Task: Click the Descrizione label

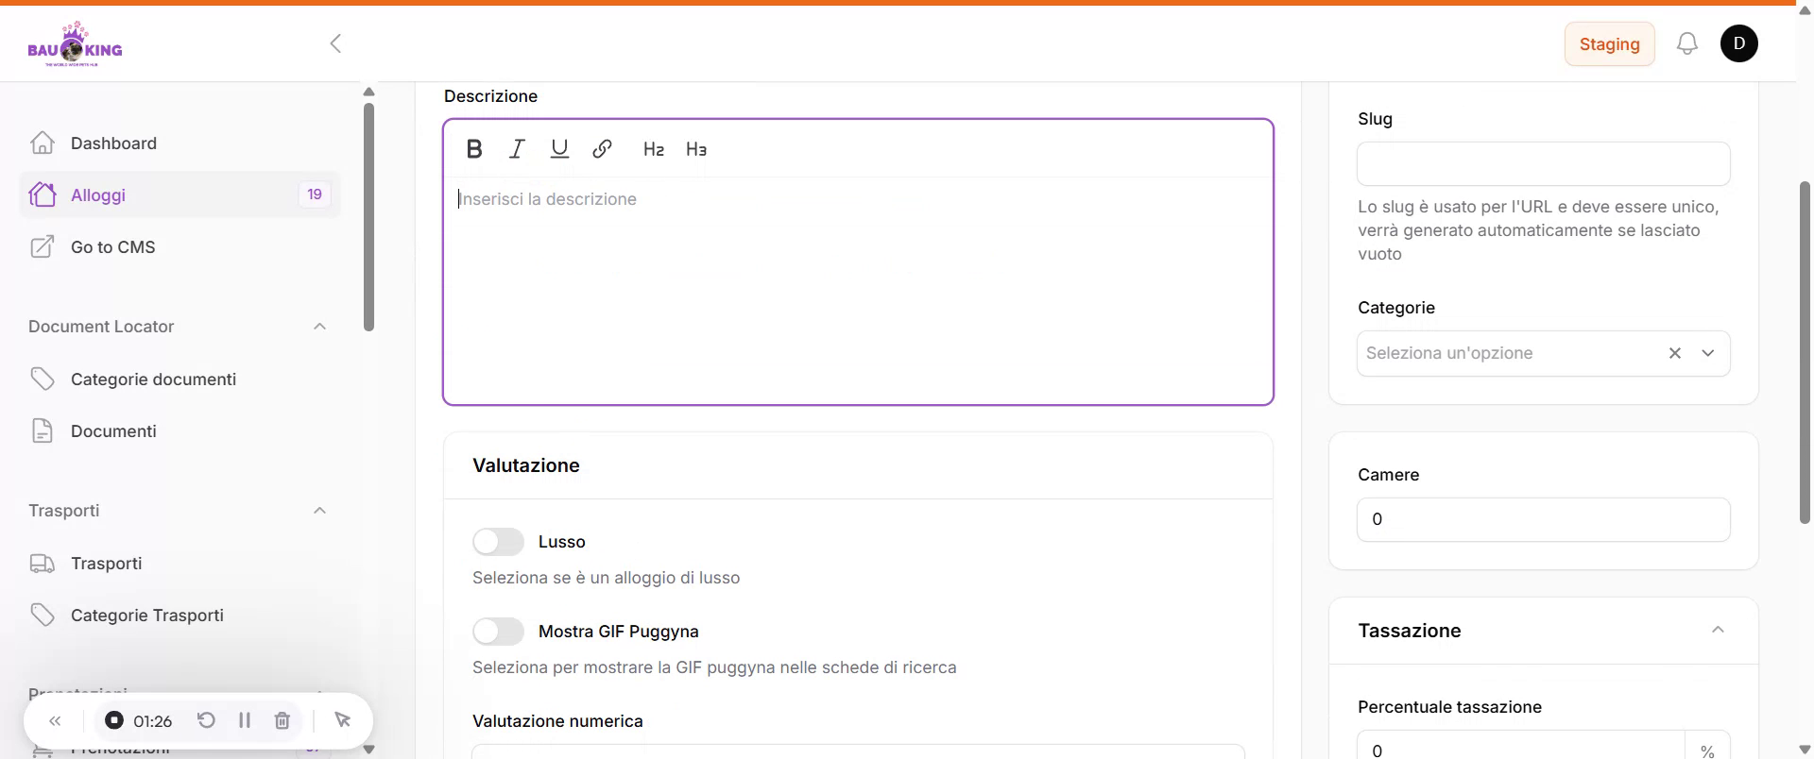Action: 490,96
